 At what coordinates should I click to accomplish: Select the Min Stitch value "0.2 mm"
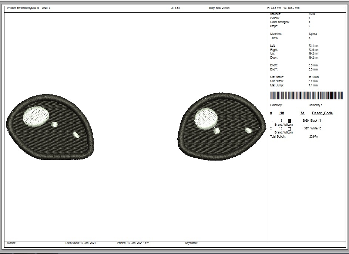pos(313,81)
